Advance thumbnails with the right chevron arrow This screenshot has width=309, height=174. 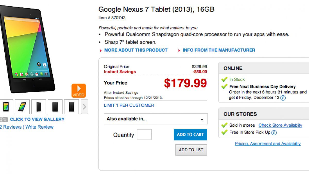[84, 107]
